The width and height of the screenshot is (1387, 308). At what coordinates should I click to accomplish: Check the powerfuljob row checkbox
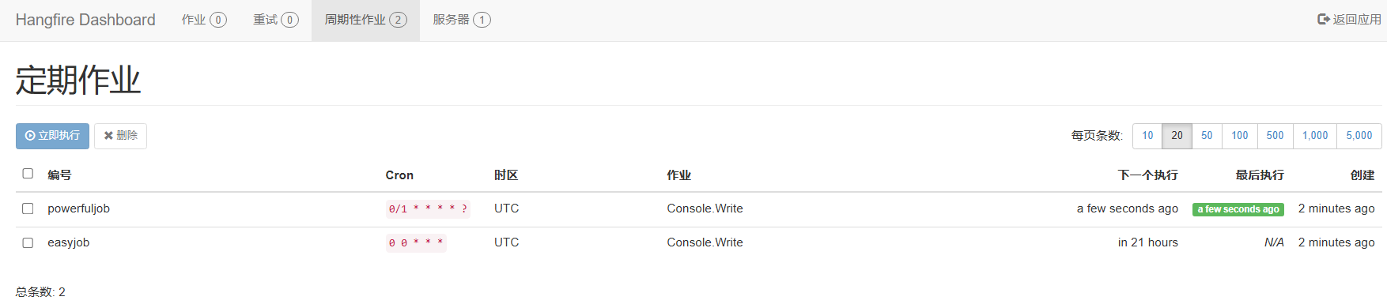[28, 208]
